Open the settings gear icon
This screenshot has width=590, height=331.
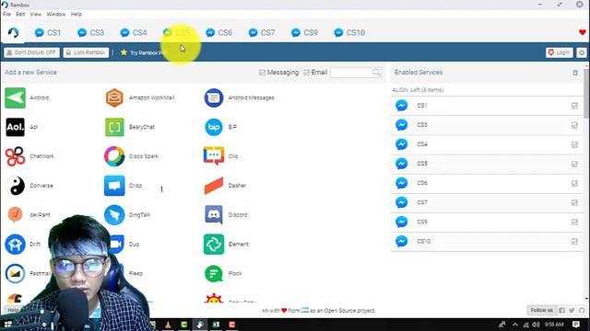(582, 52)
